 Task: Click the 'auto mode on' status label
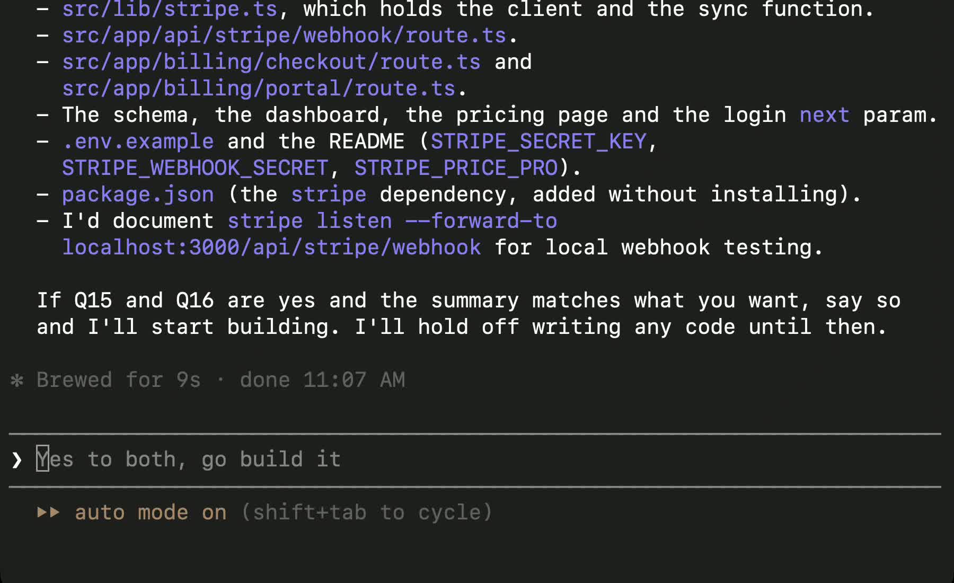coord(151,513)
